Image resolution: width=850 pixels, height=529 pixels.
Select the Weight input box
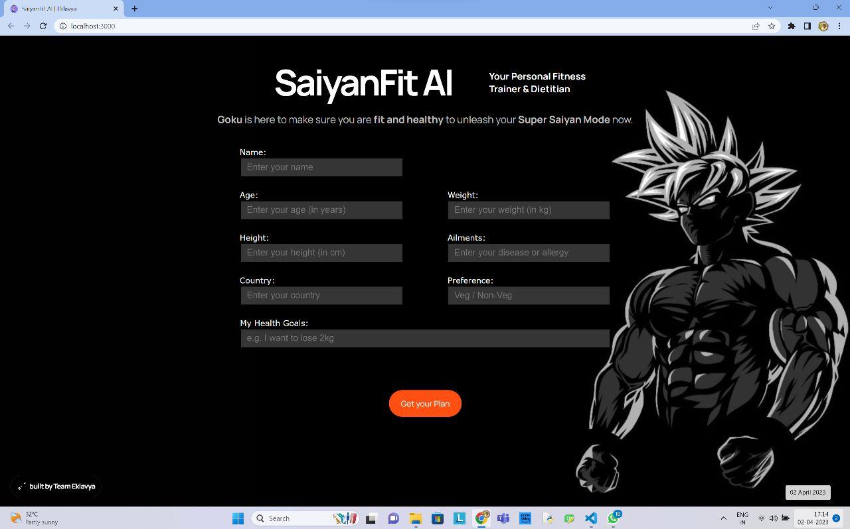pos(529,210)
